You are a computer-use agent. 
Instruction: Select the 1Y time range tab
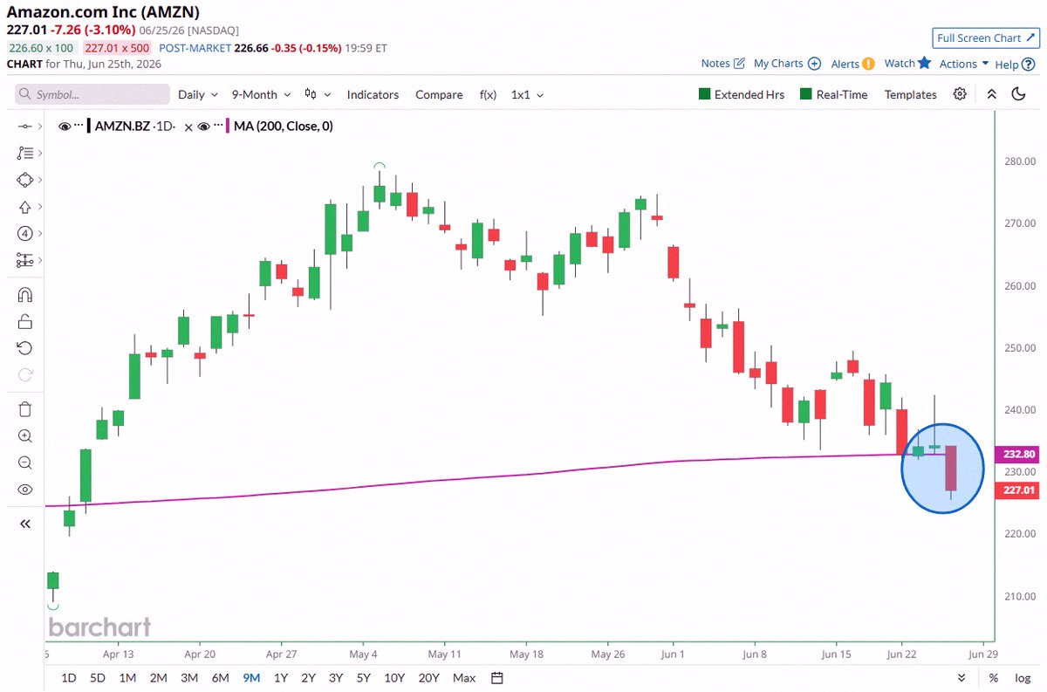point(281,678)
